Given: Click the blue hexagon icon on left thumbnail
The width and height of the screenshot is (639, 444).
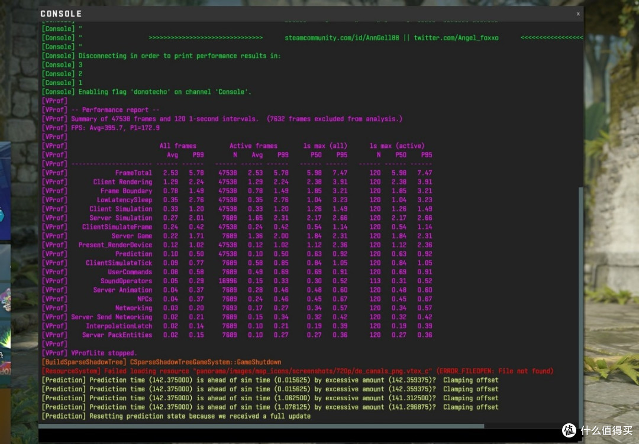Looking at the screenshot, I should coord(2,215).
